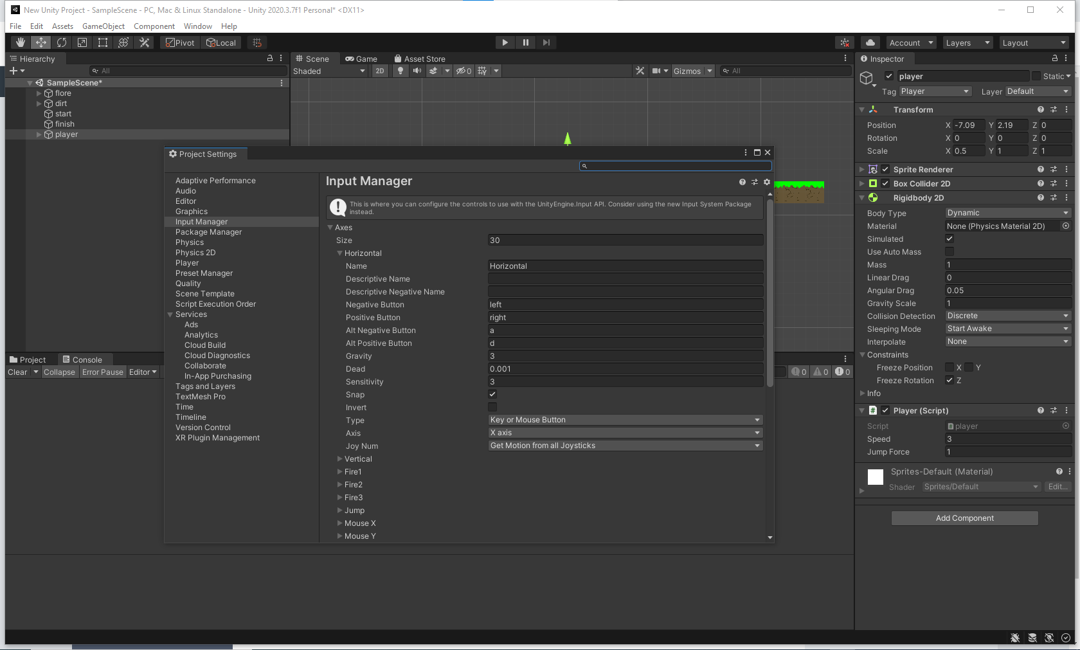Click the Step frame button
Screen dimensions: 1080x650
pos(546,42)
